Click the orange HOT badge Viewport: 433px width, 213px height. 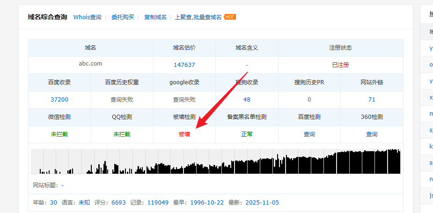tap(230, 17)
